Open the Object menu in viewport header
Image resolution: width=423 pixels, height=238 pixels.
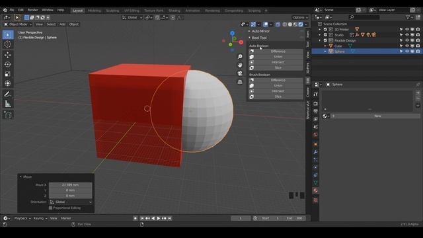(x=73, y=24)
